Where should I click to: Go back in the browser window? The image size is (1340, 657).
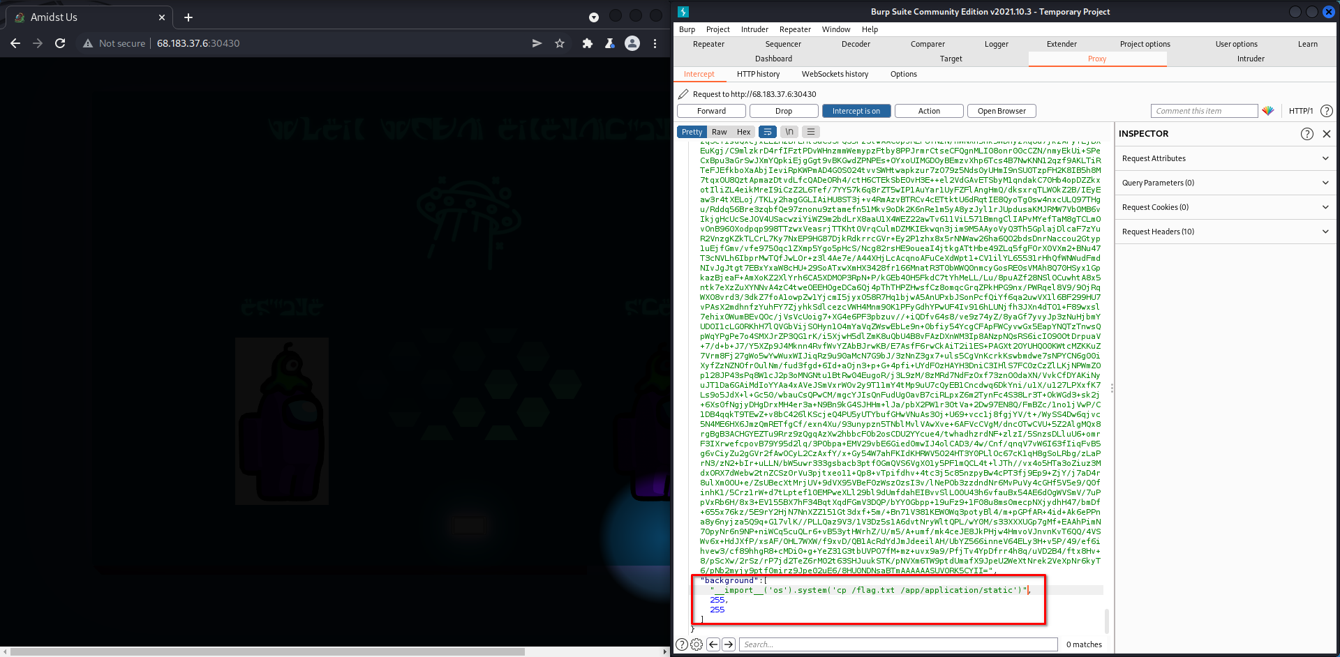15,43
